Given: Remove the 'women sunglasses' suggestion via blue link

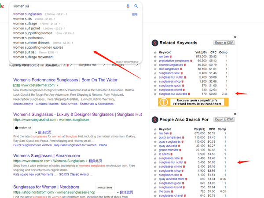Looking at the screenshot, I should (x=135, y=14).
